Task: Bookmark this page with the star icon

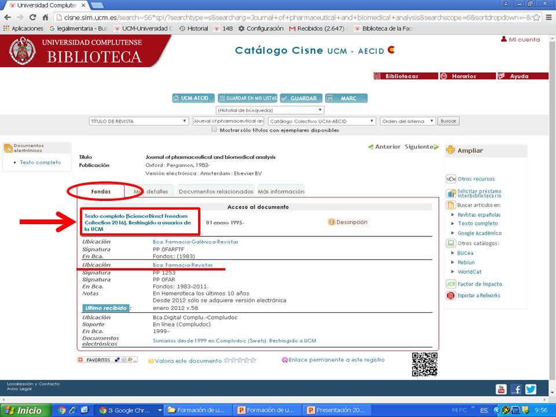Action: click(x=536, y=17)
